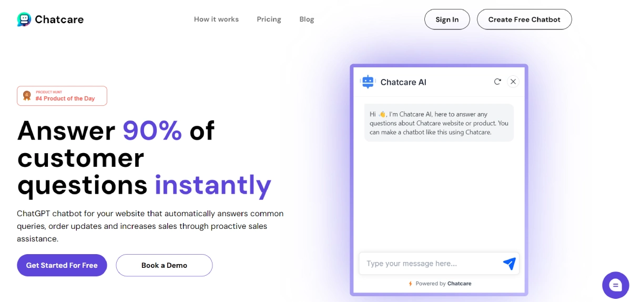The height and width of the screenshot is (302, 631).
Task: Click the Chatcare logo icon in the header
Action: (x=24, y=19)
